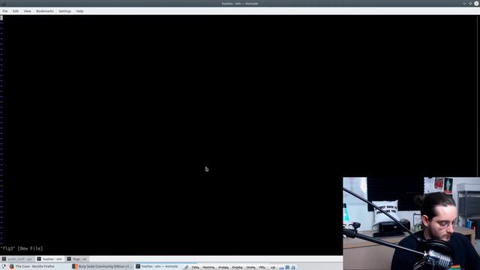Click the webcam video overlay

pyautogui.click(x=412, y=223)
